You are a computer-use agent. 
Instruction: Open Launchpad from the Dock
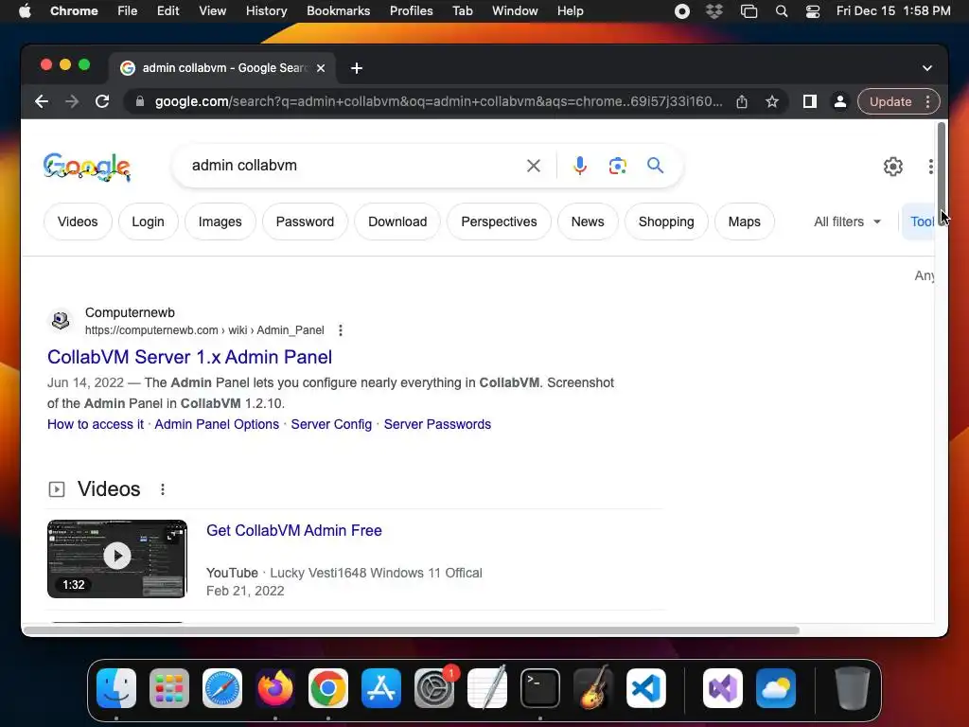[169, 688]
